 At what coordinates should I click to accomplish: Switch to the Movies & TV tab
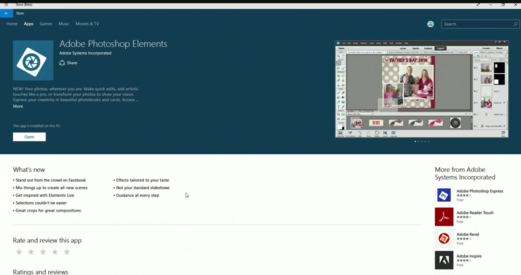pyautogui.click(x=87, y=24)
